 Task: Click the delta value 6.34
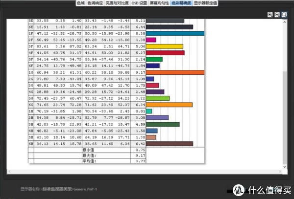pyautogui.click(x=141, y=105)
